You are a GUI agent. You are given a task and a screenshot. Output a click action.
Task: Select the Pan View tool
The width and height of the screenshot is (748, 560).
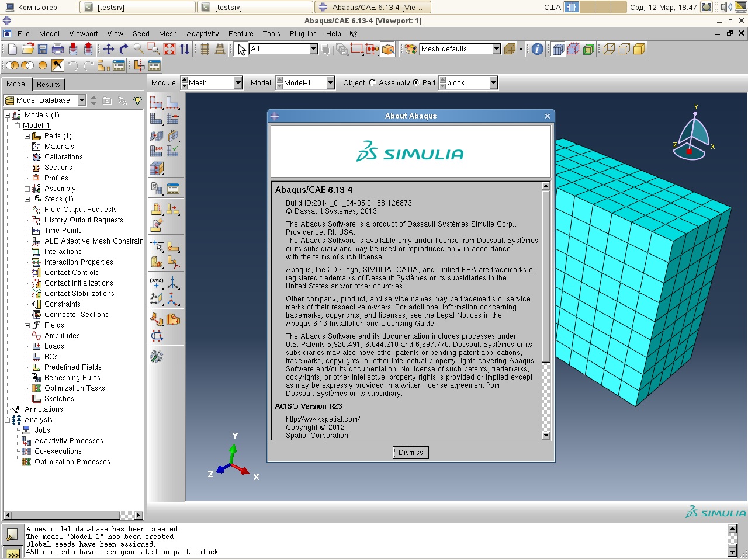(x=108, y=49)
